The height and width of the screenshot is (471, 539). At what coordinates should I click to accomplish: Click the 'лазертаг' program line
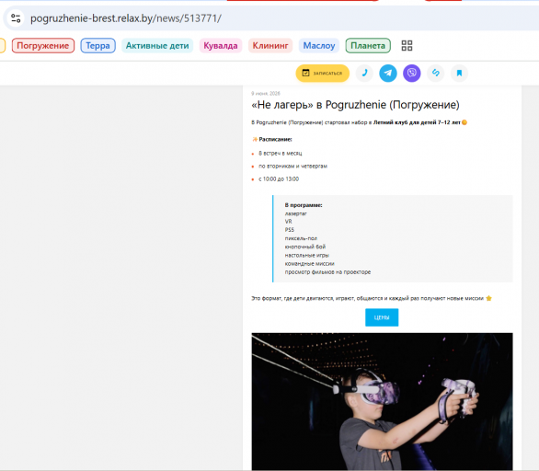click(295, 213)
